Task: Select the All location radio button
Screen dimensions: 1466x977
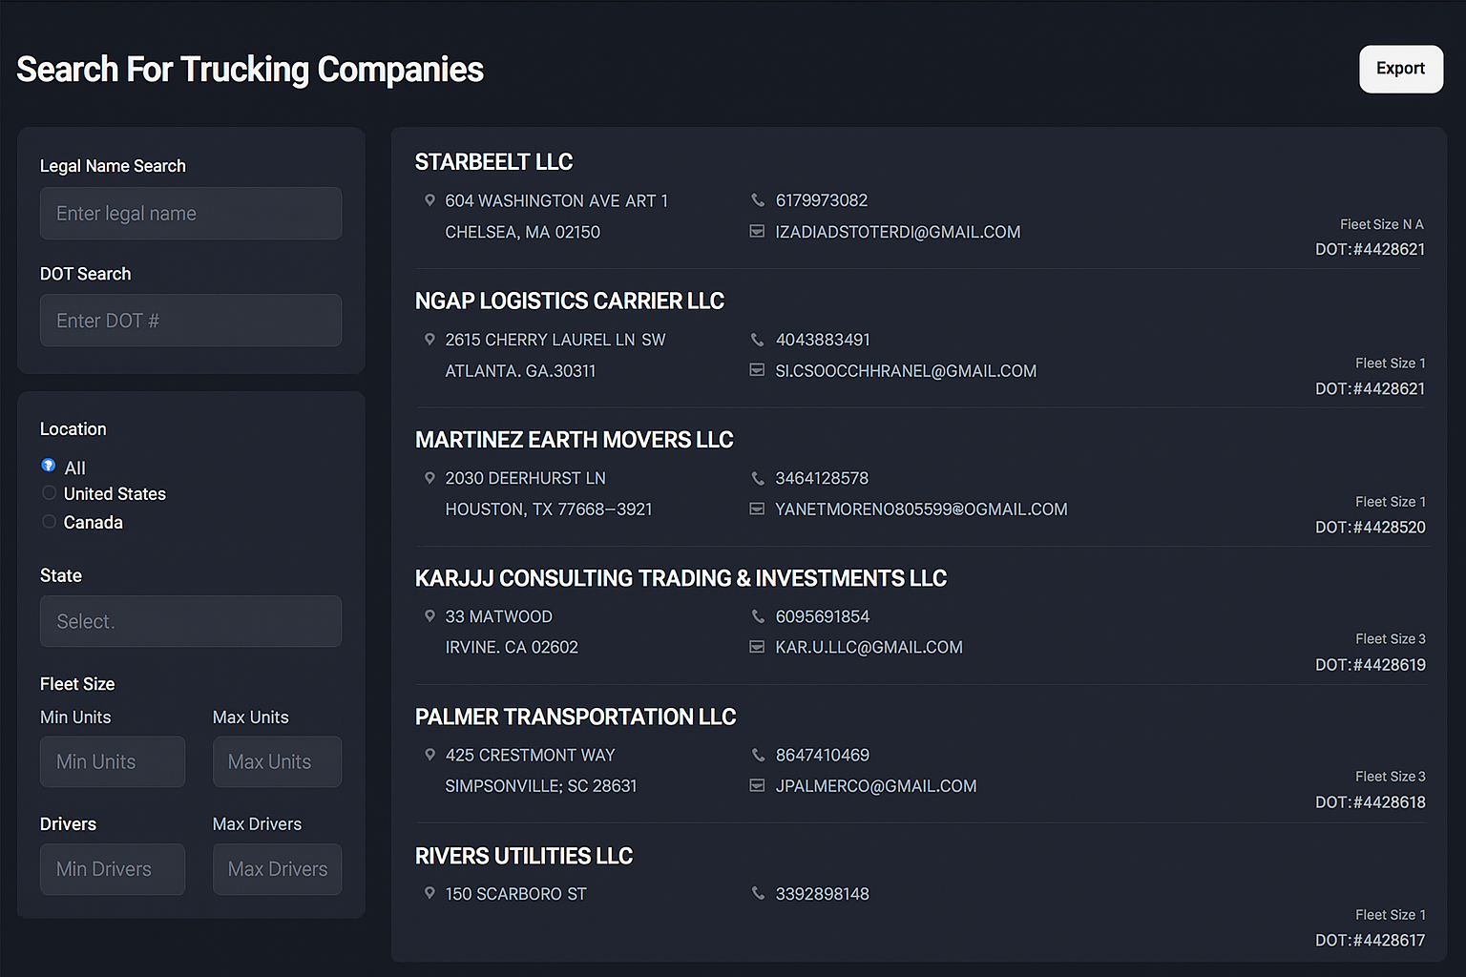Action: click(x=49, y=466)
